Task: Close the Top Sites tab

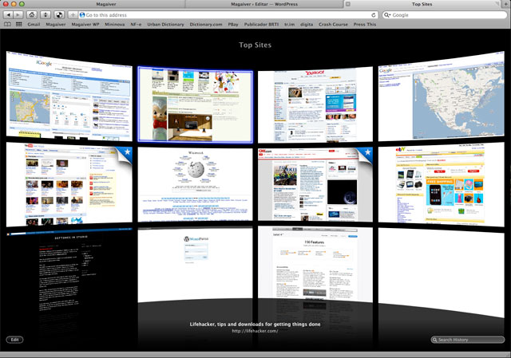Action: tap(348, 4)
